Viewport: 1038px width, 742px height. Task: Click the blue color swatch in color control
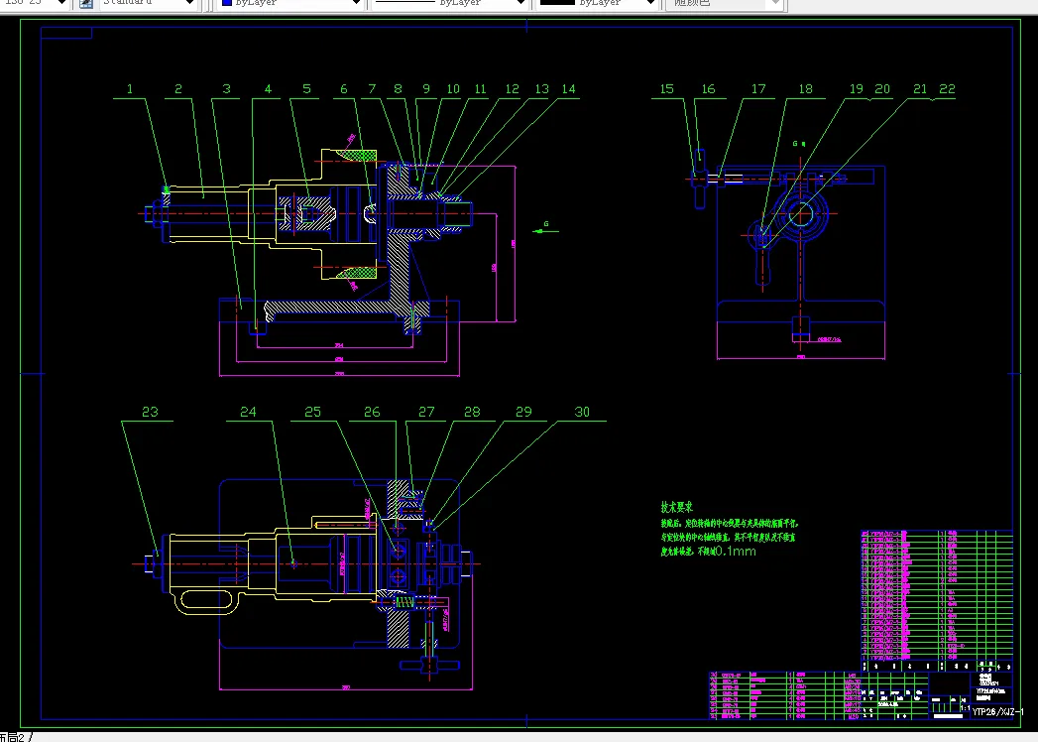tap(226, 3)
